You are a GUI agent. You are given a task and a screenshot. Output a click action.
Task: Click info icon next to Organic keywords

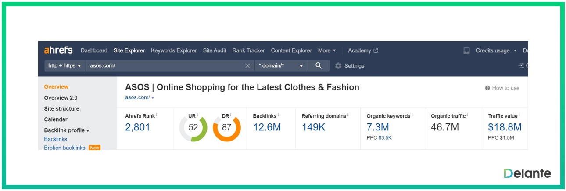click(x=412, y=115)
